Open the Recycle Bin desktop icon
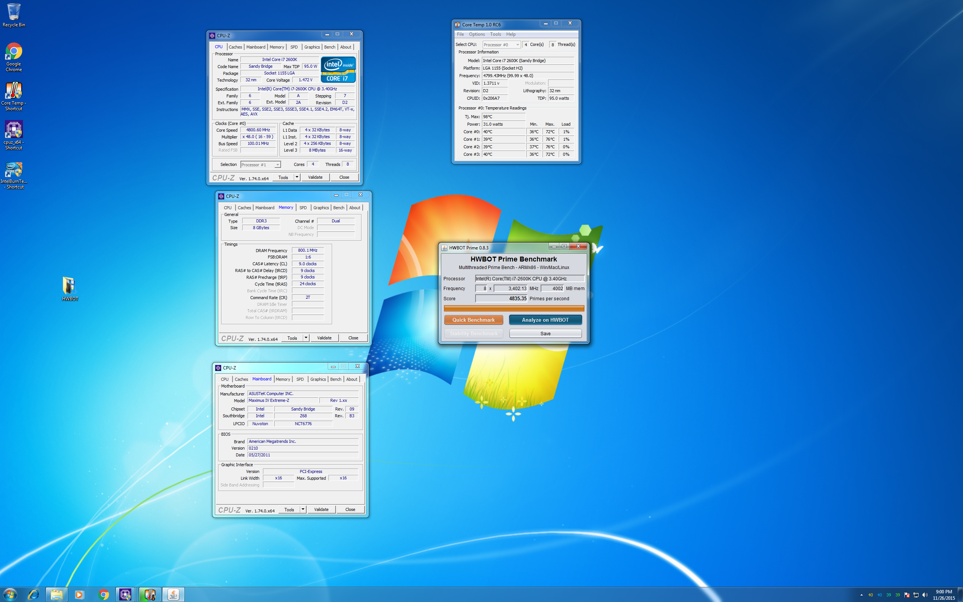This screenshot has width=963, height=602. 14,15
